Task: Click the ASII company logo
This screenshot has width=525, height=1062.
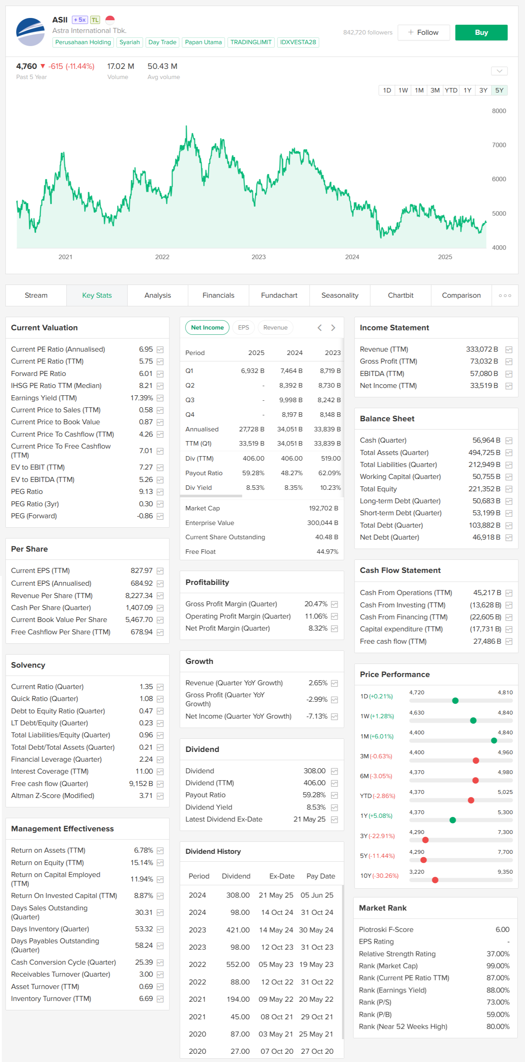Action: [x=30, y=32]
